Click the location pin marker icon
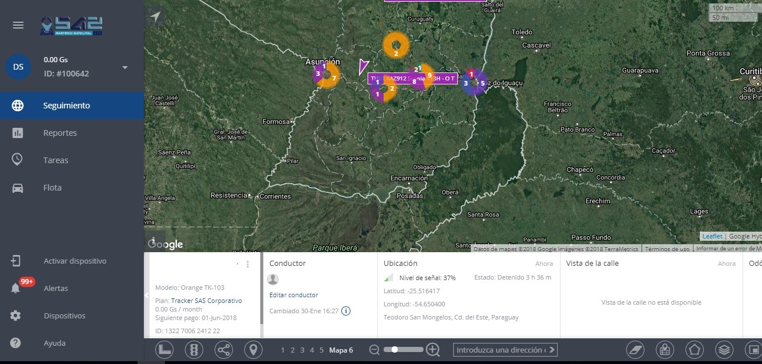Viewport: 762px width, 364px height. [x=253, y=350]
